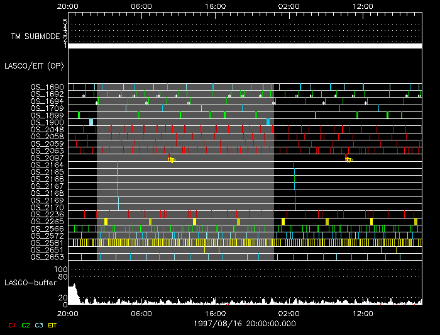
Task: Click the white TM SUBMODE bar
Action: pos(245,46)
